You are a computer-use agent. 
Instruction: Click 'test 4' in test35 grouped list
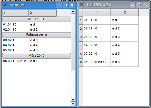(x=33, y=45)
